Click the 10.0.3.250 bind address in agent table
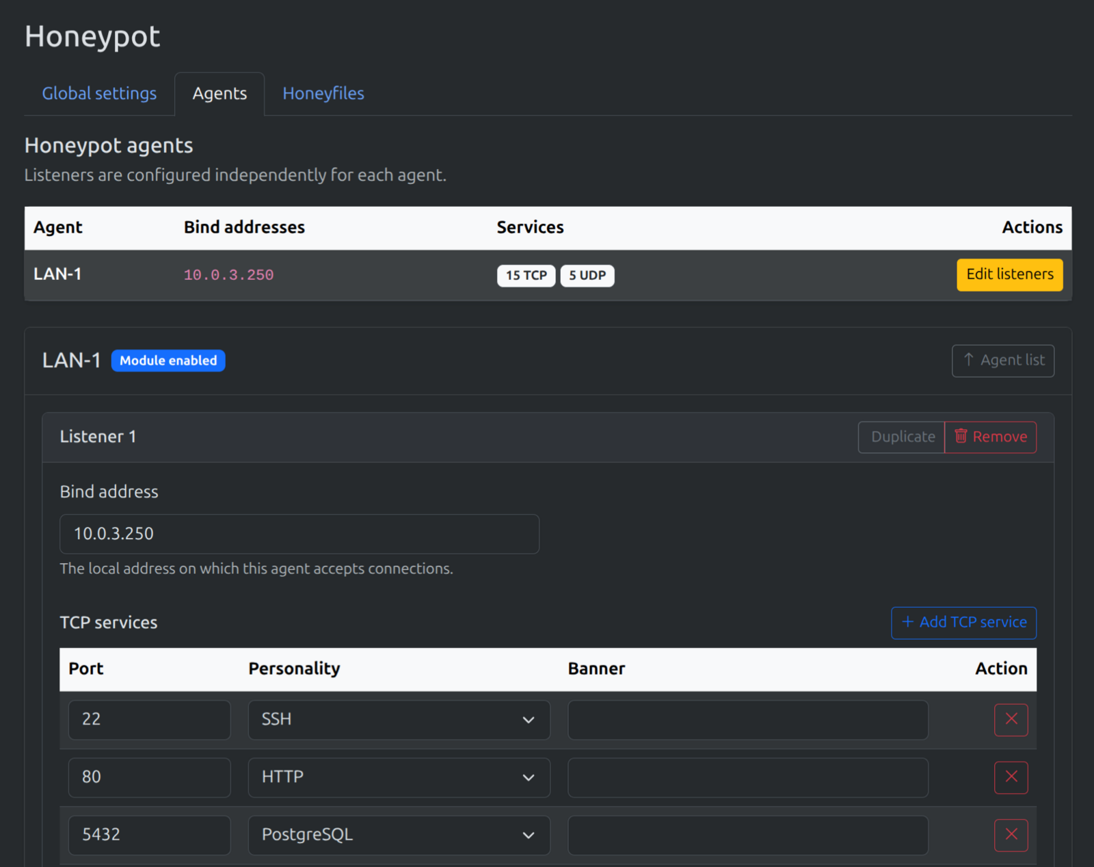This screenshot has width=1094, height=867. pyautogui.click(x=228, y=275)
